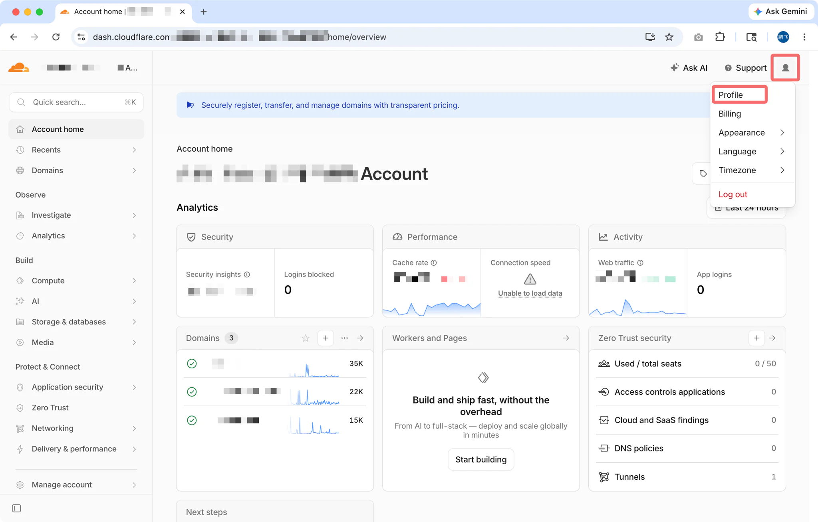
Task: Open a new browser tab
Action: [203, 12]
